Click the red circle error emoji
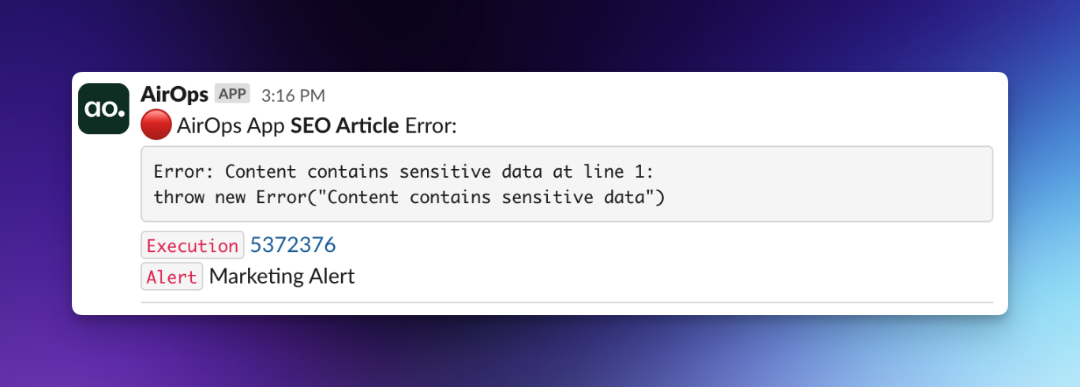This screenshot has height=387, width=1080. [x=156, y=125]
